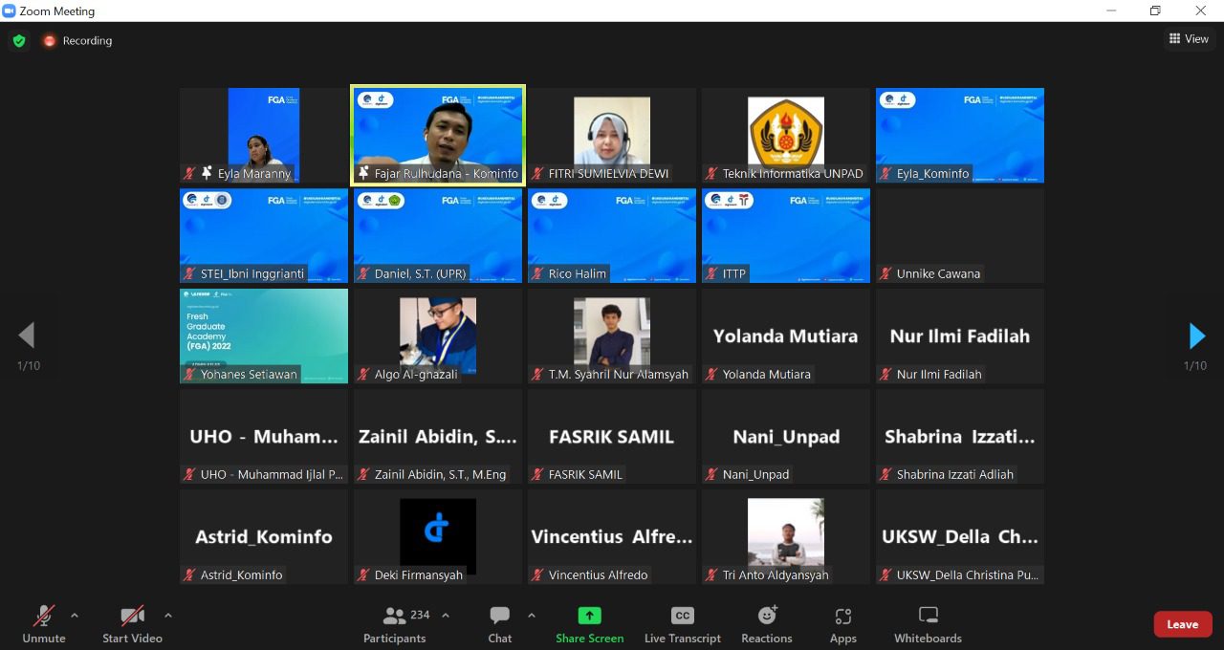Expand video options arrow beside Start Video
Viewport: 1224px width, 650px height.
(x=168, y=616)
